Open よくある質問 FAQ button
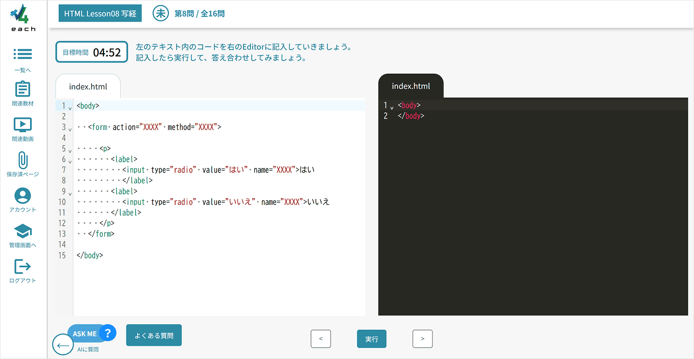The height and width of the screenshot is (359, 694). [154, 335]
